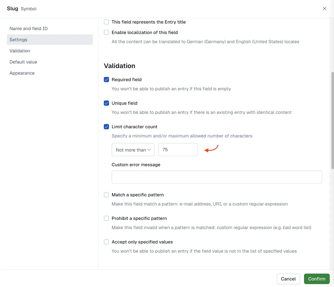Select the Settings sidebar item
Image resolution: width=334 pixels, height=287 pixels.
[x=50, y=40]
